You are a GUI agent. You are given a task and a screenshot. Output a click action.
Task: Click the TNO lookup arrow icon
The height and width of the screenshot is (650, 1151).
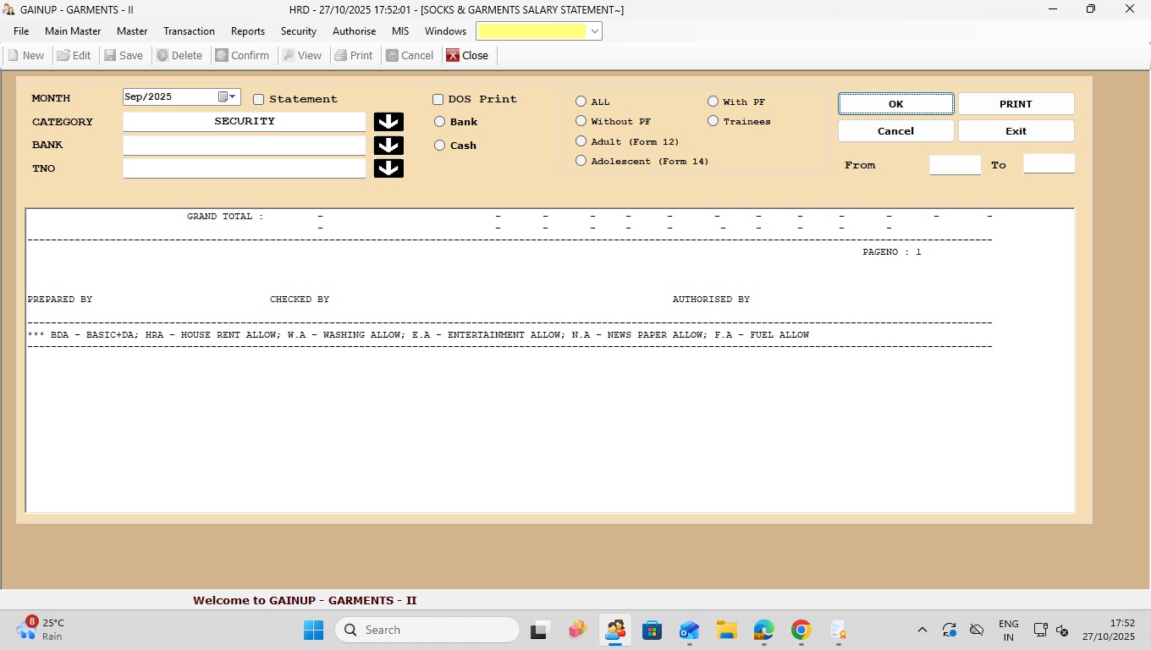click(388, 168)
